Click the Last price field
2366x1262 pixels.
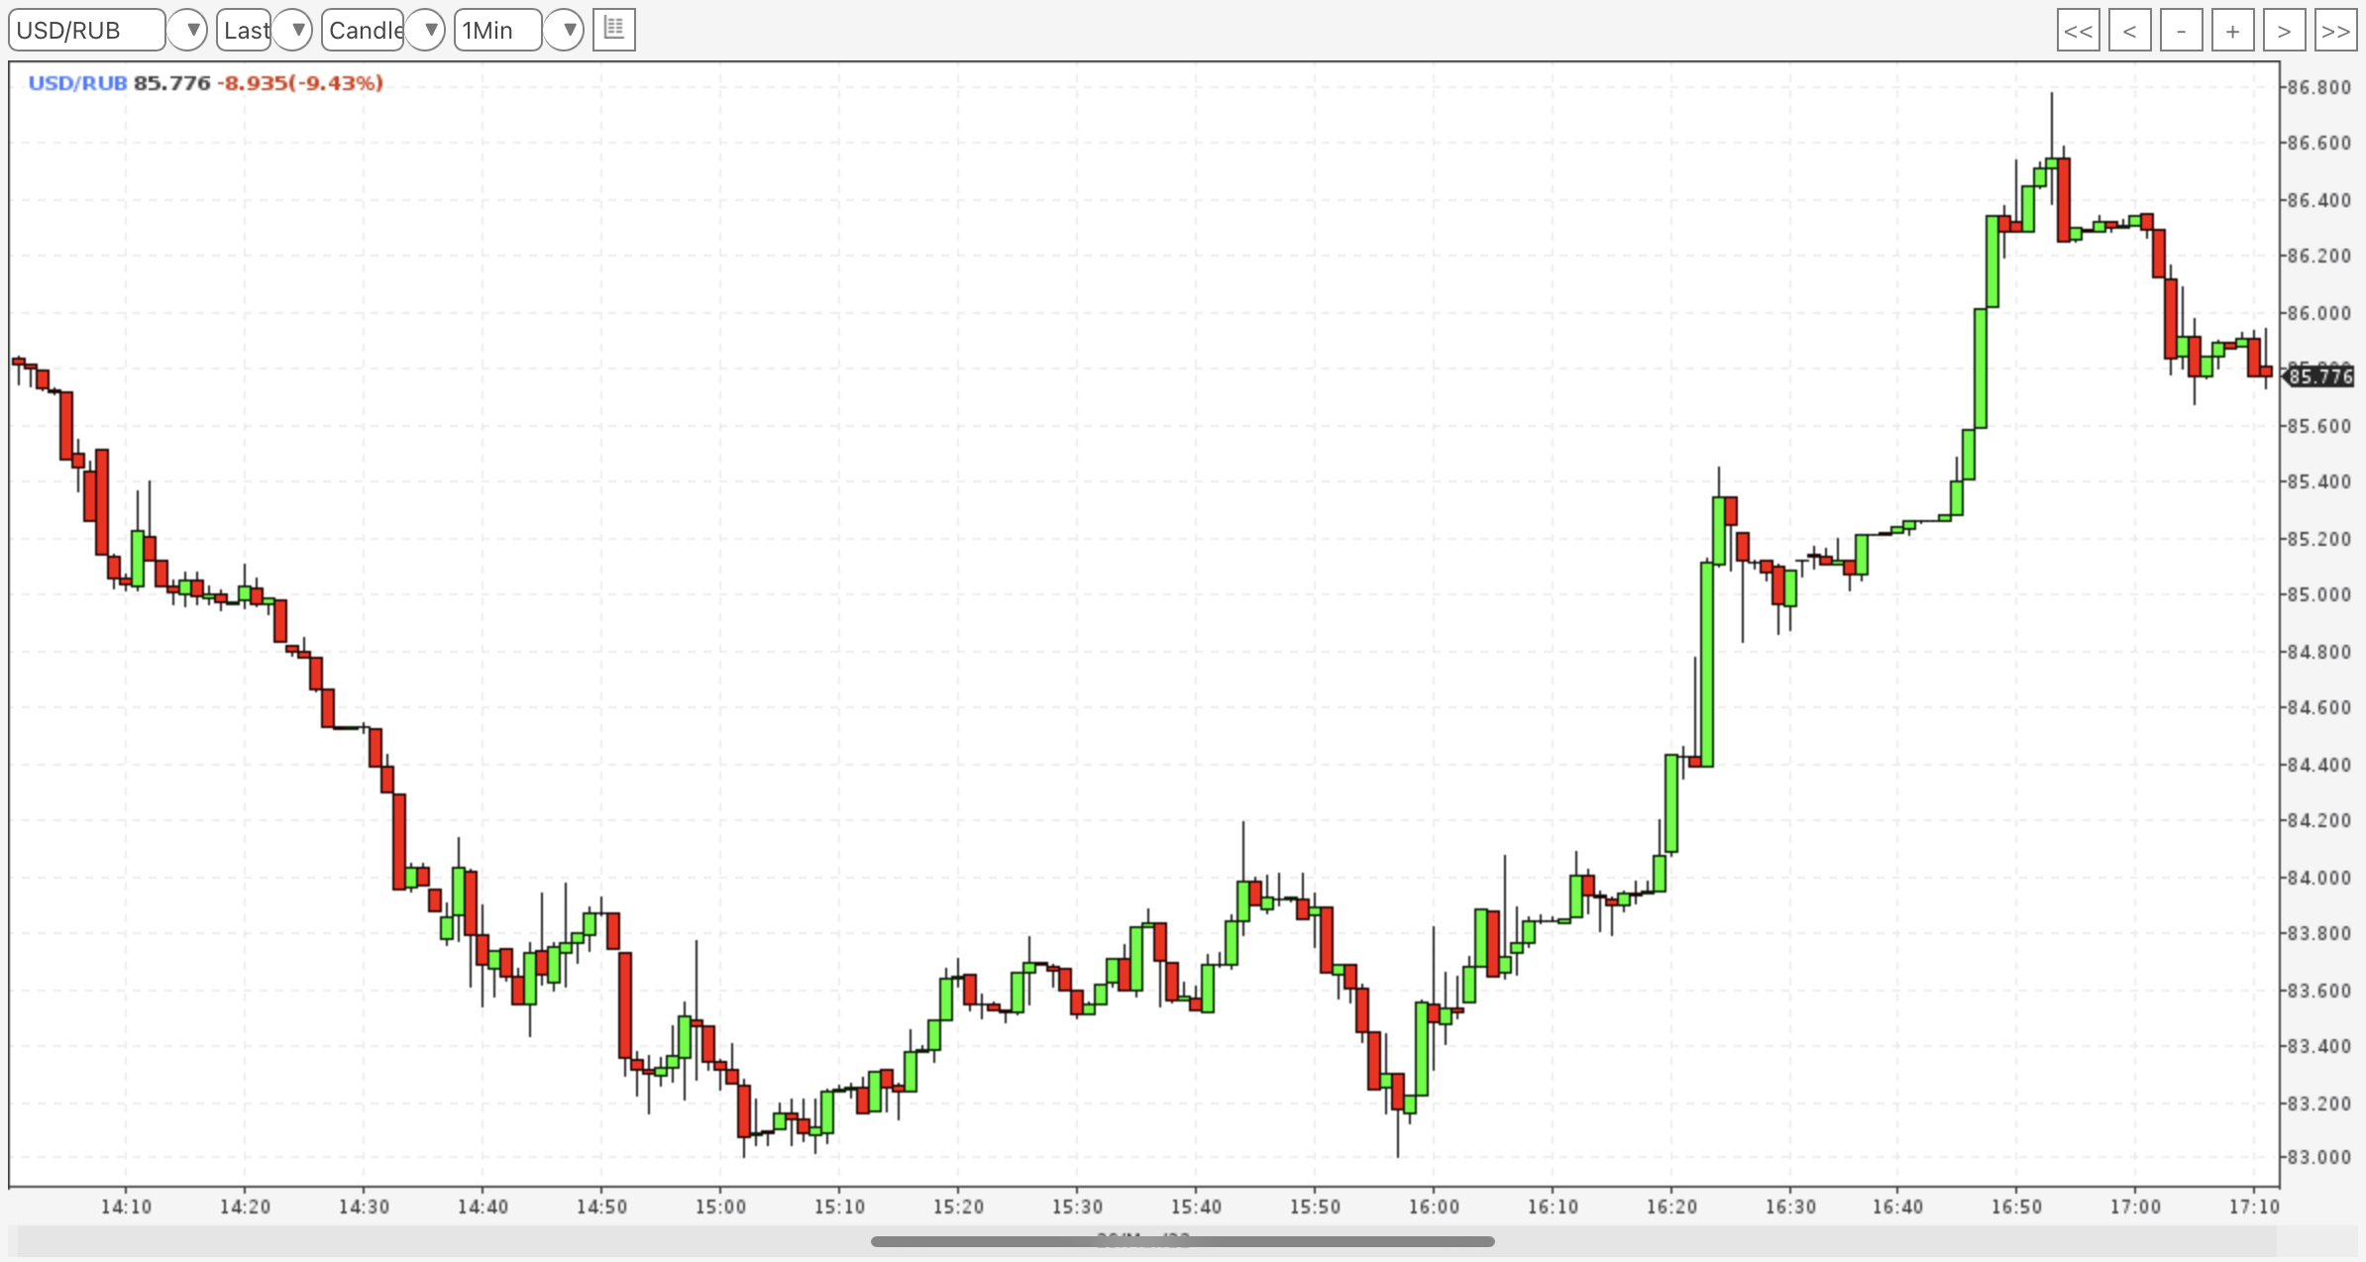(244, 30)
